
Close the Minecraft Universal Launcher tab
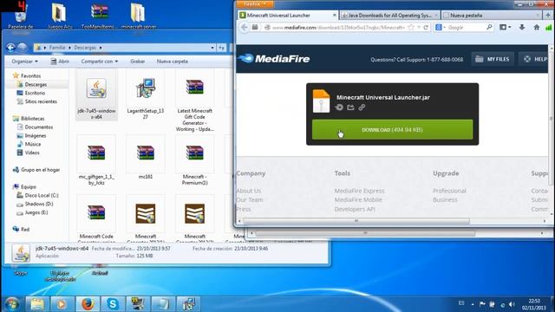[334, 16]
